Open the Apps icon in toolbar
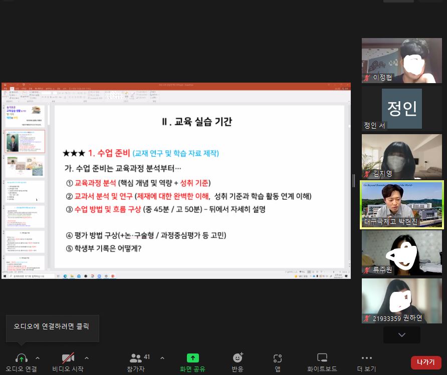 [x=277, y=358]
